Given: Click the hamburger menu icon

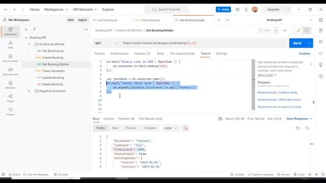Looking at the screenshot, I should (6, 10).
